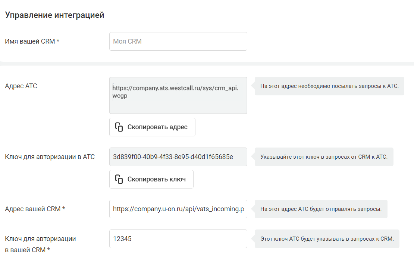This screenshot has height=266, width=414.
Task: Click the Имя вашей CRM label
Action: pyautogui.click(x=32, y=41)
